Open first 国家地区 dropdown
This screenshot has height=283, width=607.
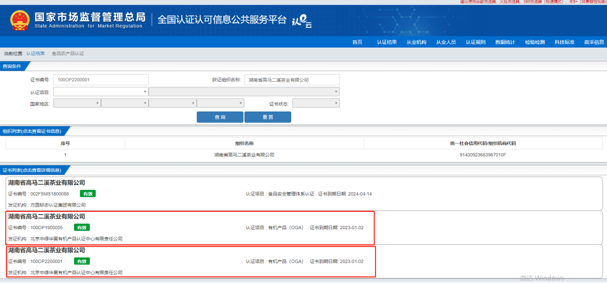[77, 103]
